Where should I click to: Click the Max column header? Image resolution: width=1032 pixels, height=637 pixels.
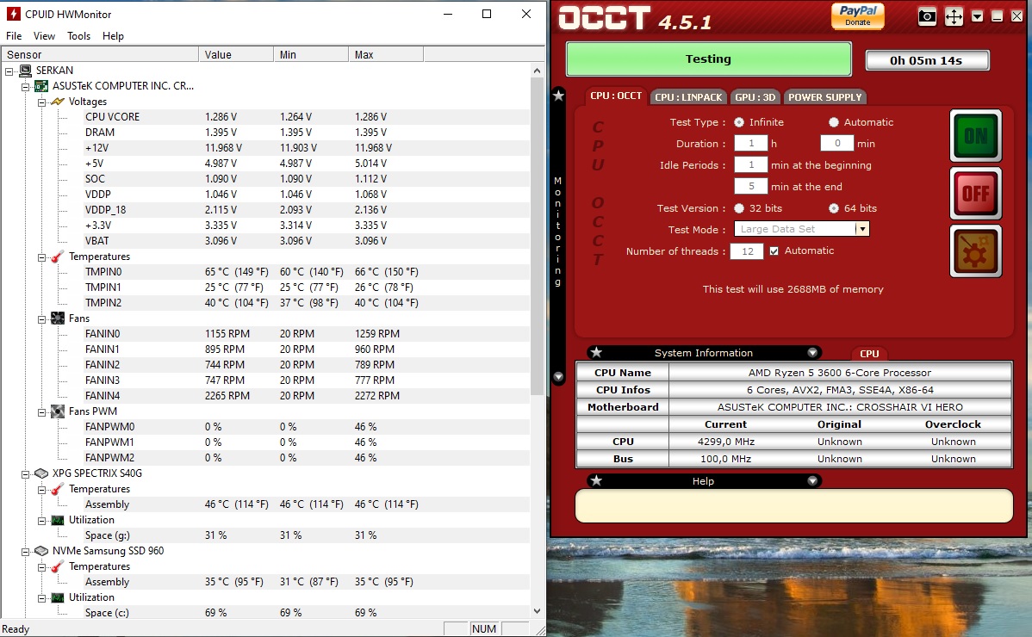(386, 54)
